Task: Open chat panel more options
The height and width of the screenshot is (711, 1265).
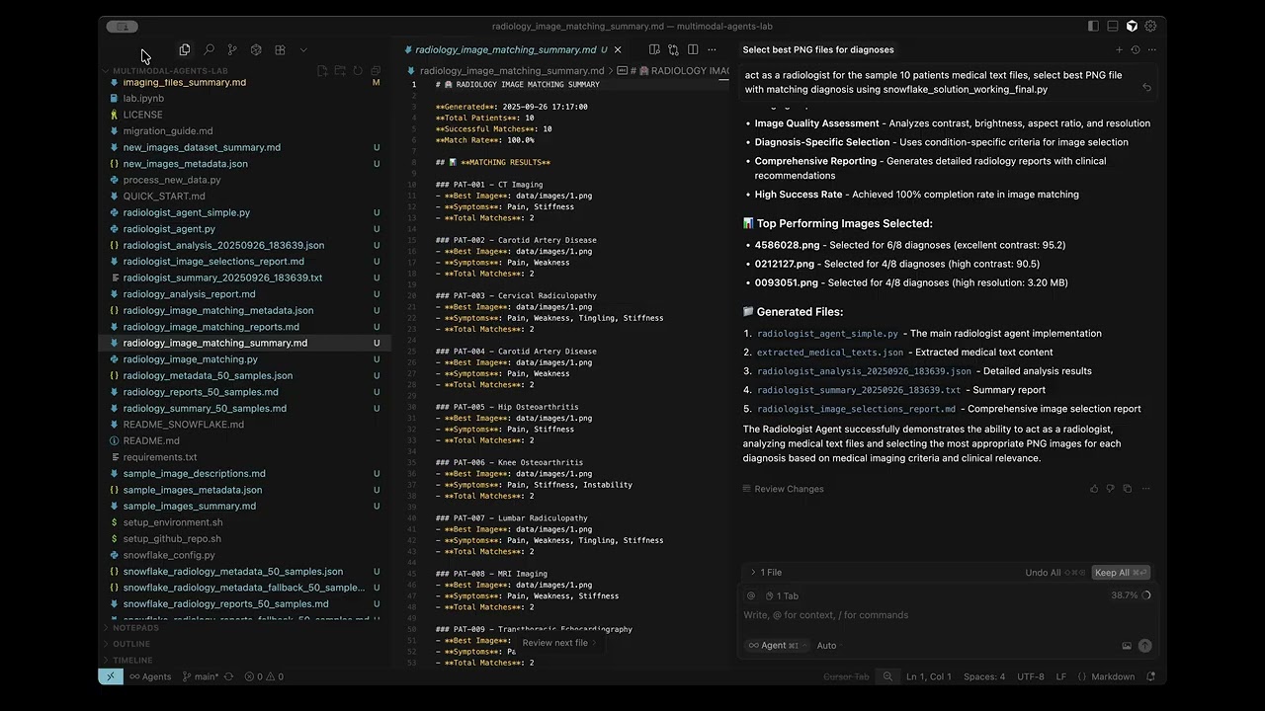Action: pos(1151,49)
